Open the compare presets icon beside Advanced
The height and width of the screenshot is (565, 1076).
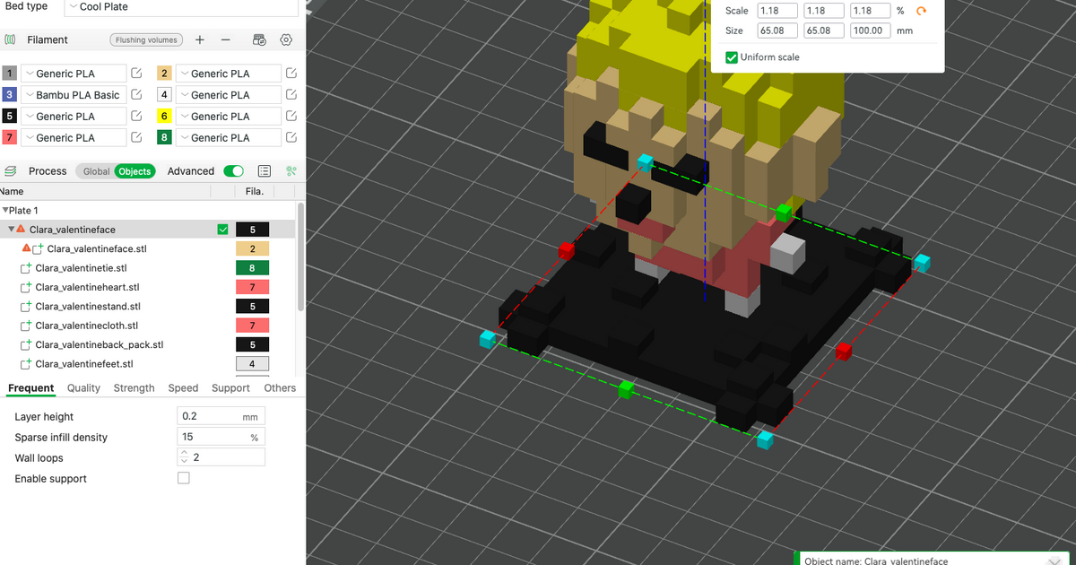click(x=291, y=171)
